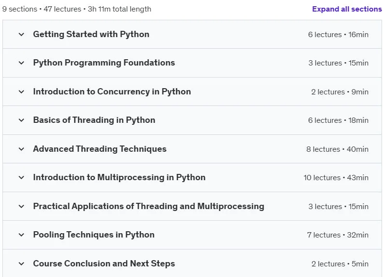
Task: Click the 9 sections 47 lectures summary text
Action: point(77,9)
